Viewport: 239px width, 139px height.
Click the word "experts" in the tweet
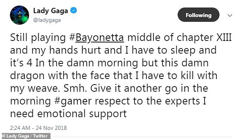coord(182,101)
